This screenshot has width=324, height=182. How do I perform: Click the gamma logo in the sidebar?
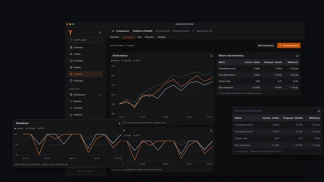pos(70,32)
